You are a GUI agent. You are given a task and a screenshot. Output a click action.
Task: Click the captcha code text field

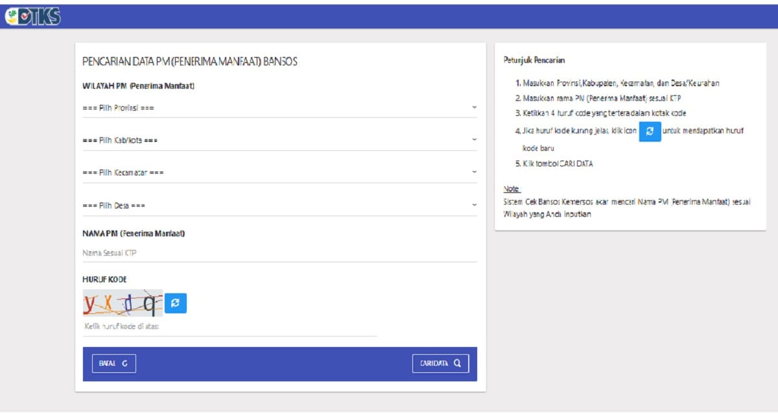tap(230, 326)
